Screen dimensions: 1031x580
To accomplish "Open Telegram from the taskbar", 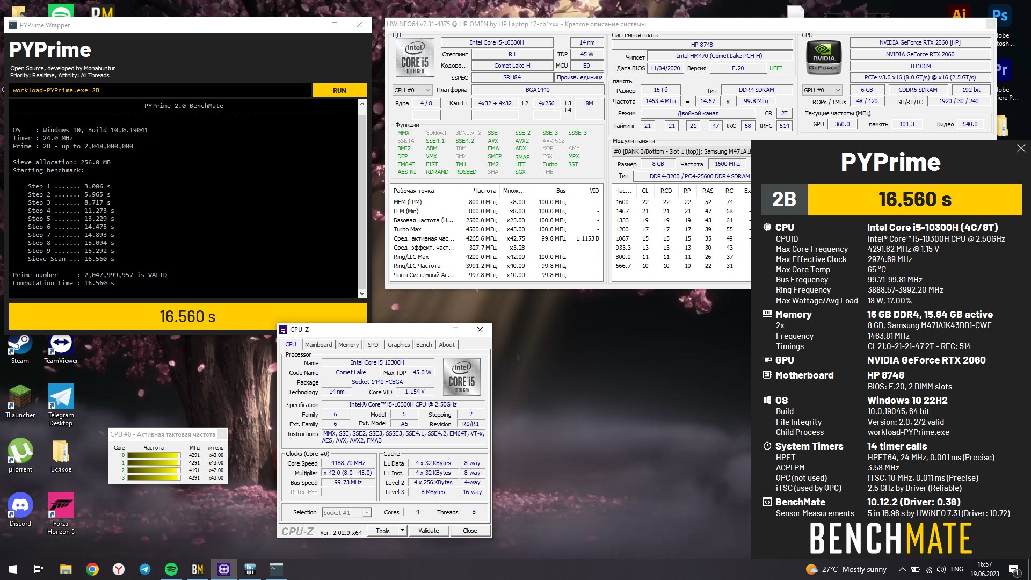I will pyautogui.click(x=145, y=569).
